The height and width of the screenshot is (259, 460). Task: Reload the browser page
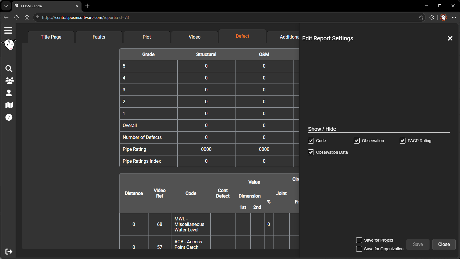coord(17,17)
